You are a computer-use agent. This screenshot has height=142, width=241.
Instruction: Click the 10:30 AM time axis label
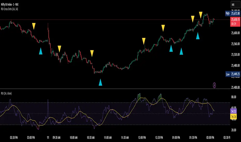[91, 138]
